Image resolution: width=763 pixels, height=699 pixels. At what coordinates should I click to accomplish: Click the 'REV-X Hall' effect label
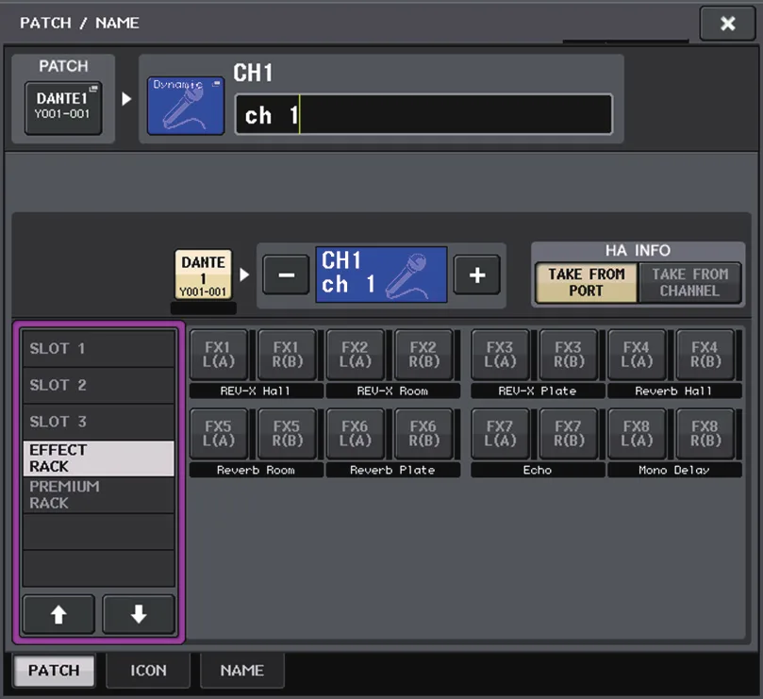pos(256,391)
